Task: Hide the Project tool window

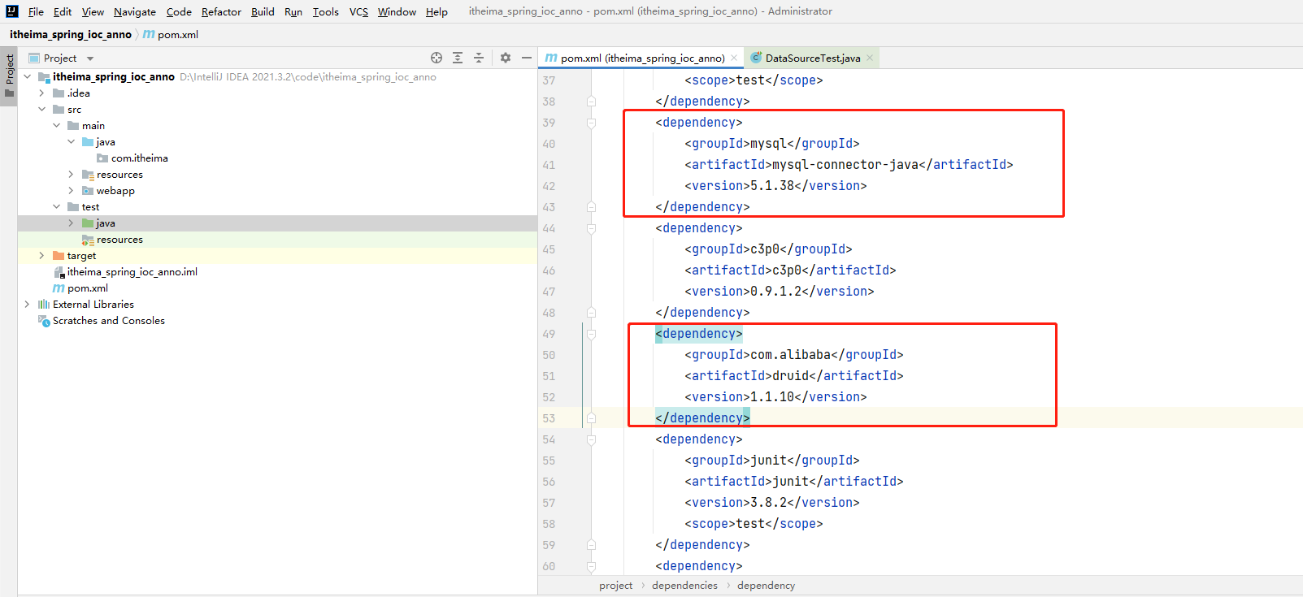Action: [527, 58]
